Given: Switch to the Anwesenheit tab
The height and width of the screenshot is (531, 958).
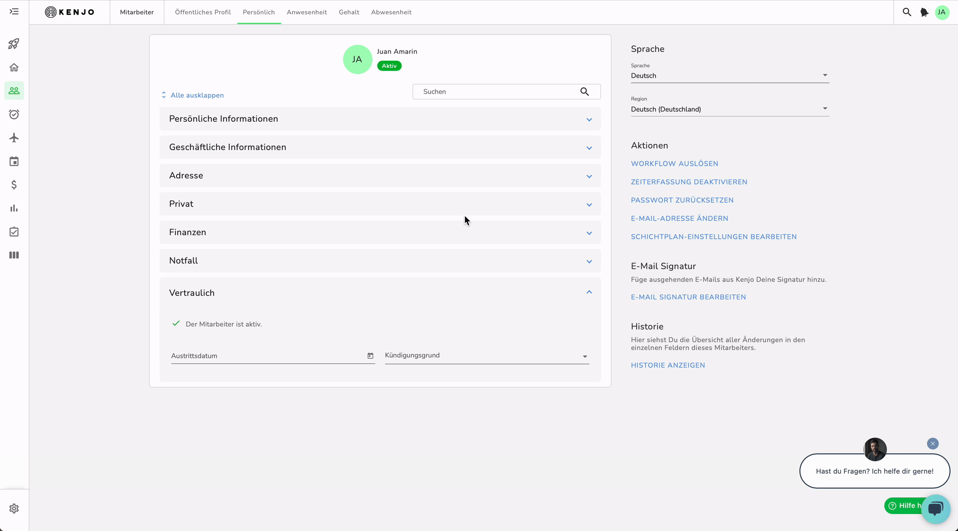Looking at the screenshot, I should click(x=306, y=12).
